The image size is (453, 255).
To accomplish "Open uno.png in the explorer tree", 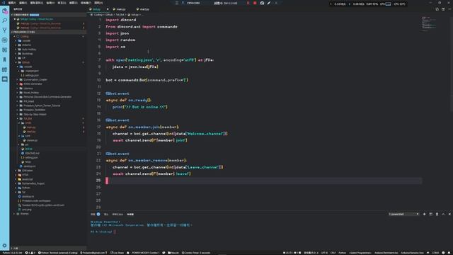I will tap(27, 210).
